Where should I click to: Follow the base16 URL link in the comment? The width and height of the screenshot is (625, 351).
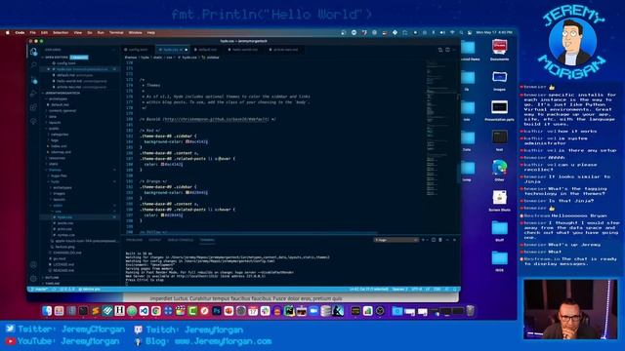pyautogui.click(x=215, y=119)
